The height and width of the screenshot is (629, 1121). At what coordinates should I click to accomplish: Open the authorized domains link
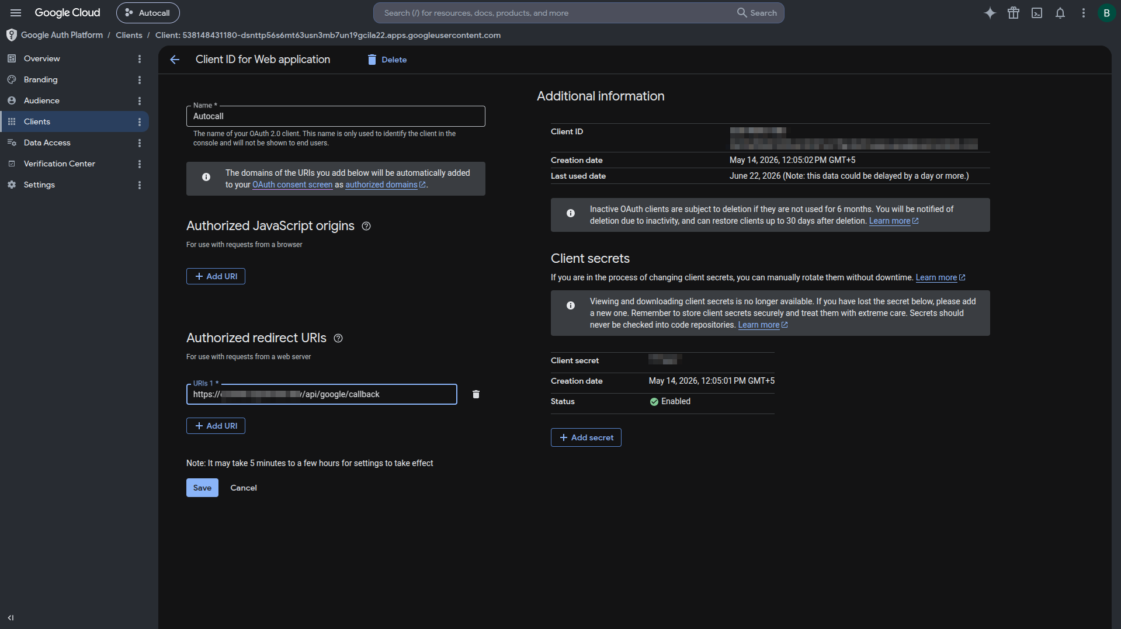coord(385,185)
